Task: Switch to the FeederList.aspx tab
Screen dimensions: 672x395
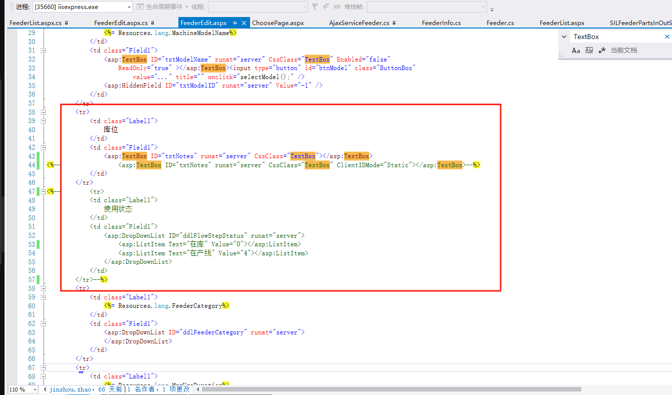Action: click(562, 23)
